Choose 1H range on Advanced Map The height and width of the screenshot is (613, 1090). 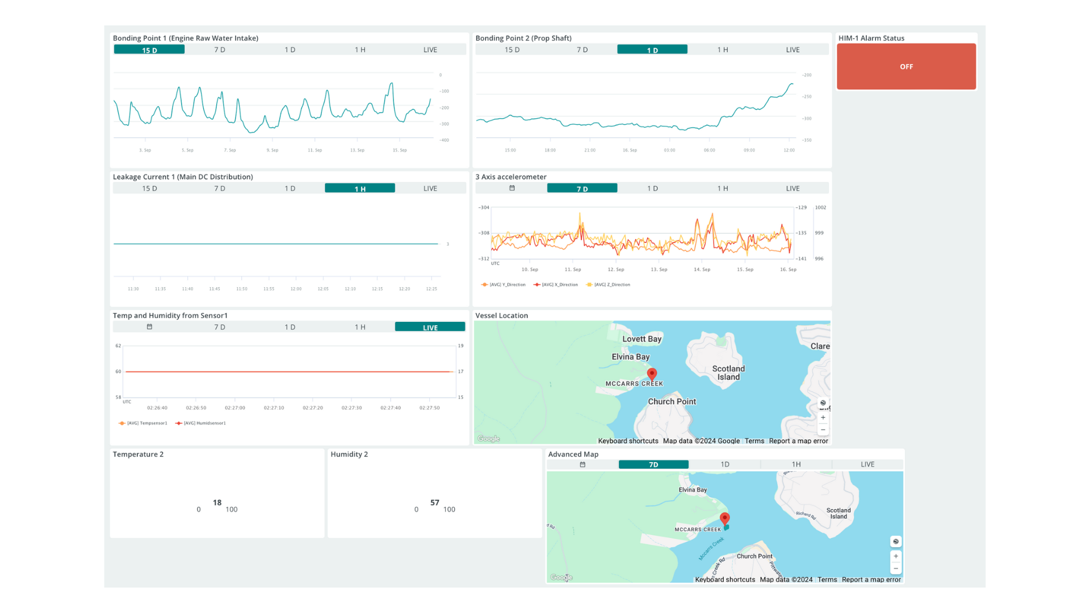pos(796,465)
